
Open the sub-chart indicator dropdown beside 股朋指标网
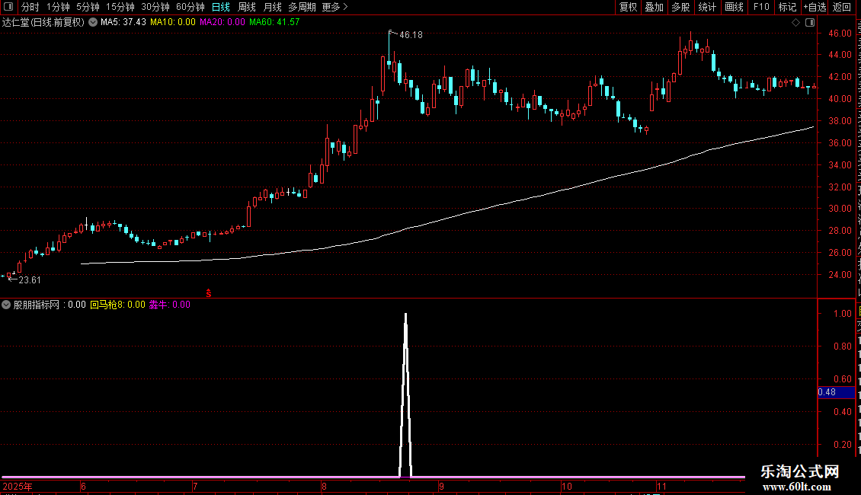coord(6,305)
